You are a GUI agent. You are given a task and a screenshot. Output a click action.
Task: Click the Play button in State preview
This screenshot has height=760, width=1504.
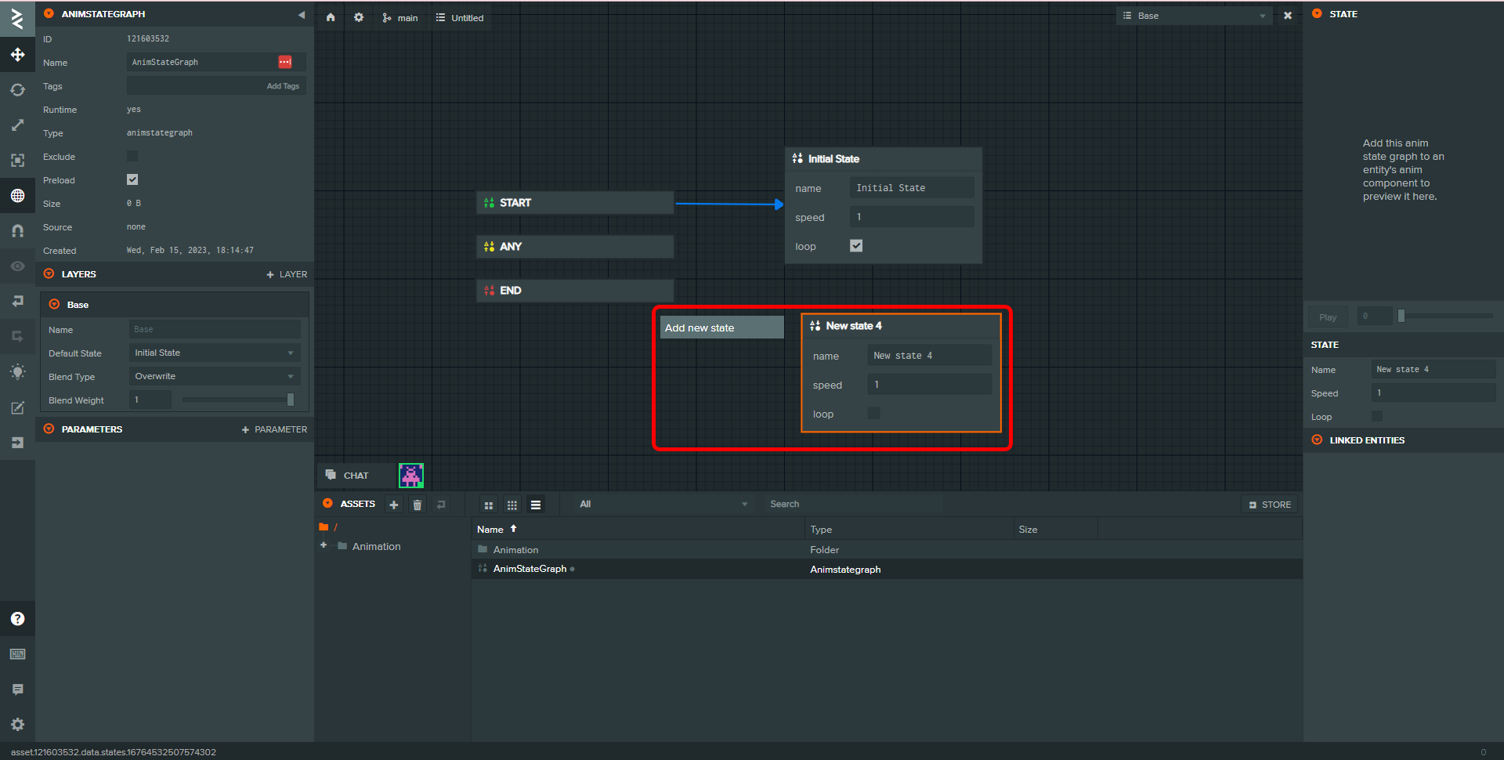click(x=1328, y=317)
